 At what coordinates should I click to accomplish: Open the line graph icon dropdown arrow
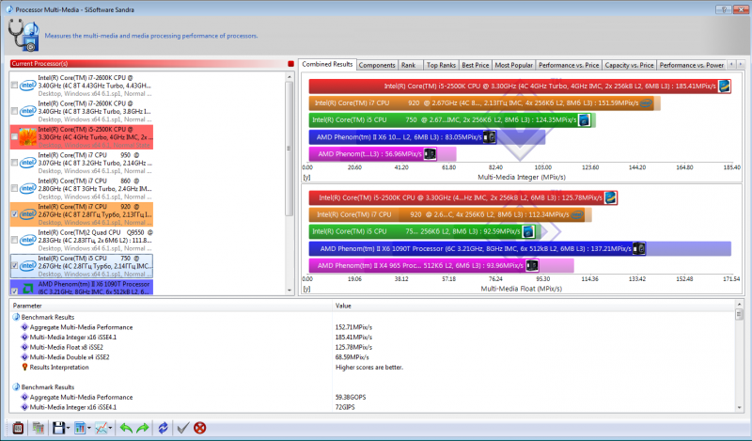tap(110, 428)
